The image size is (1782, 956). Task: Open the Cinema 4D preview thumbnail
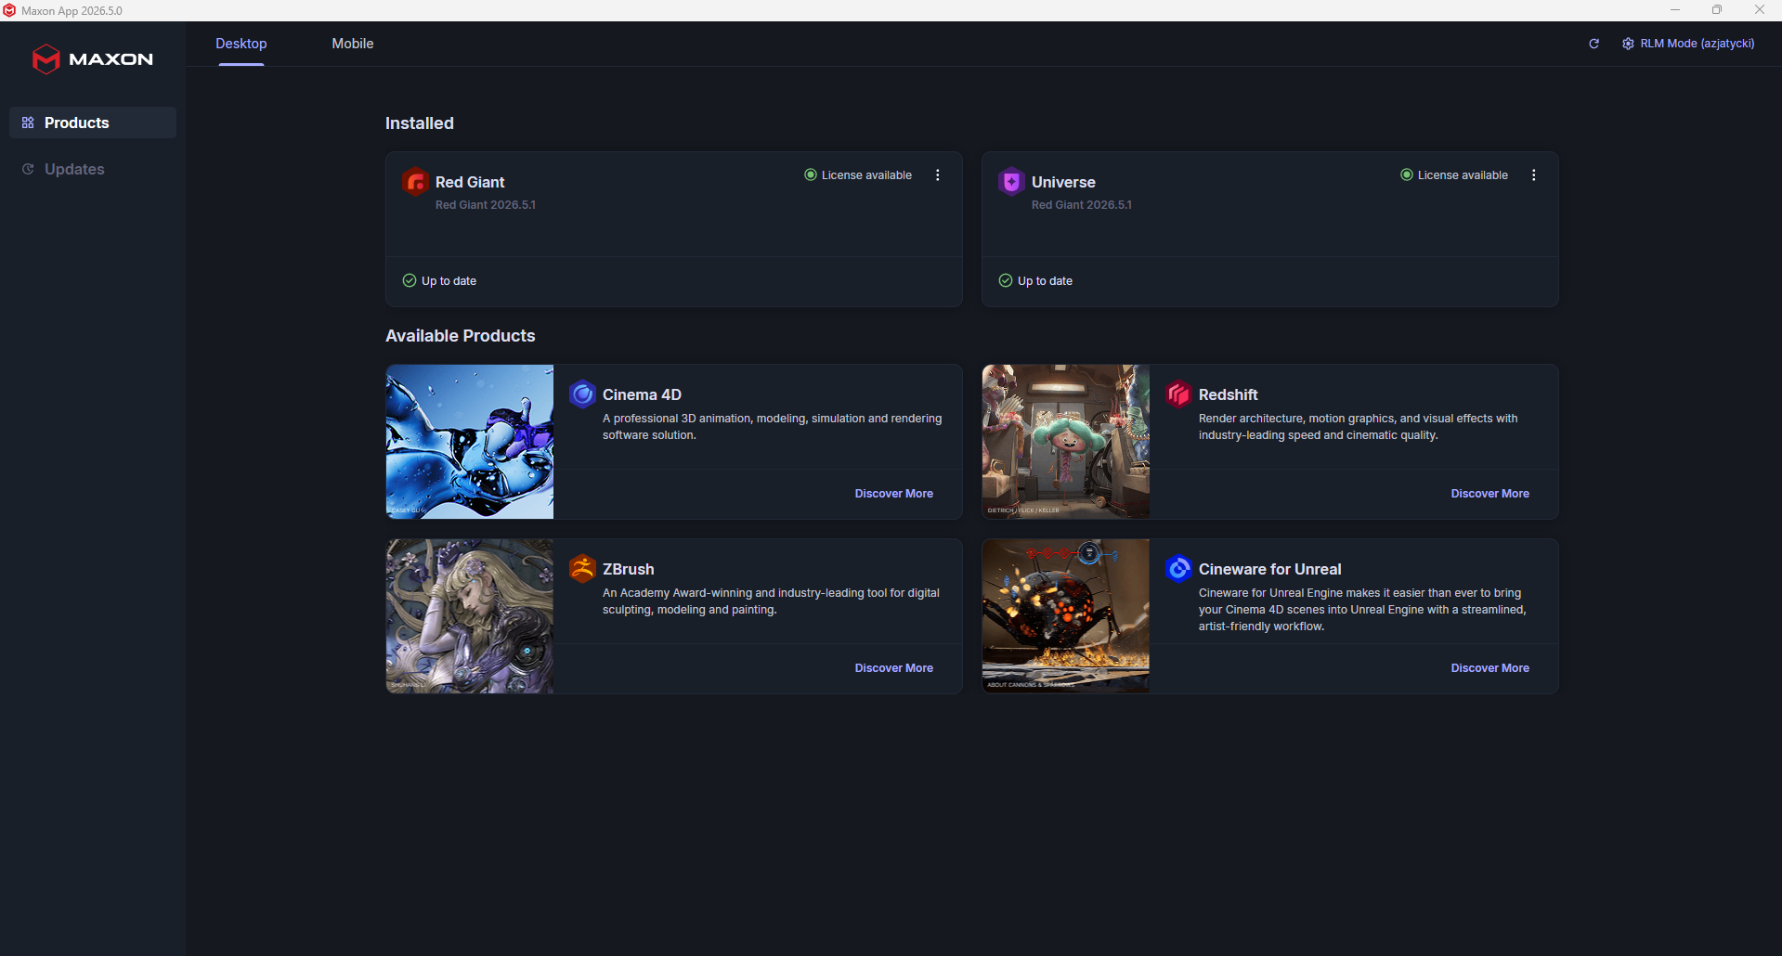tap(470, 442)
